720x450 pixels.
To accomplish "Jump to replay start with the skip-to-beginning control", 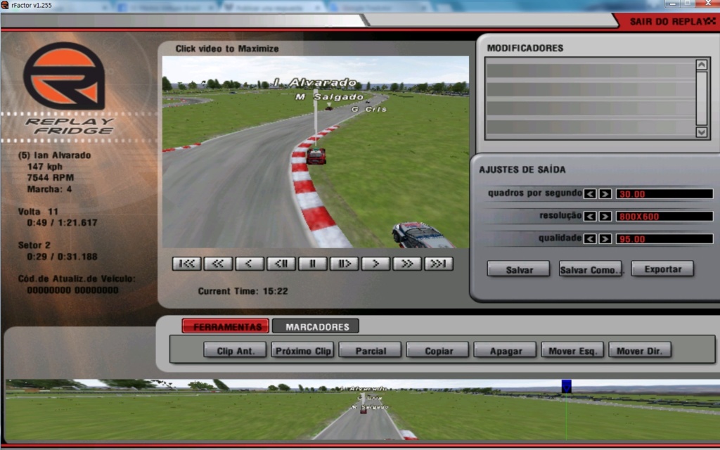I will pyautogui.click(x=186, y=264).
